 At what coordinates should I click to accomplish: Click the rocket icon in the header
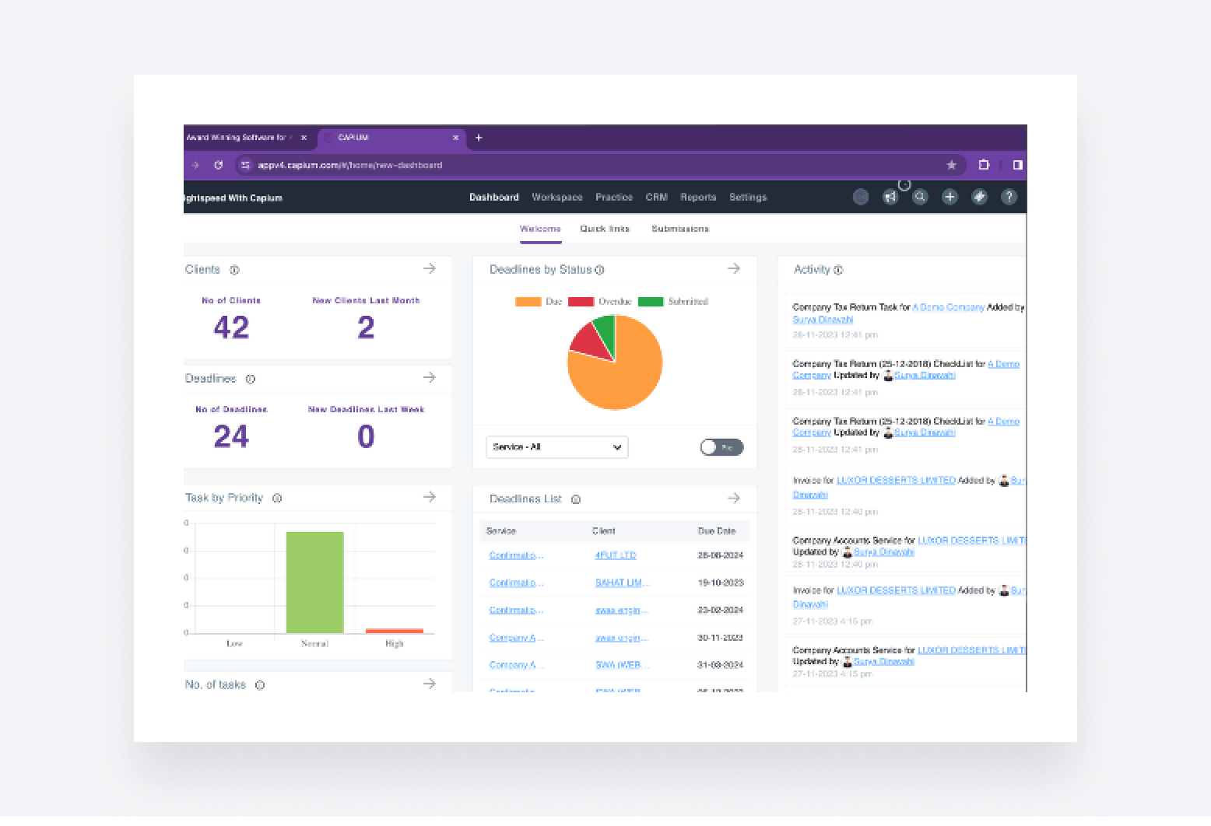[x=979, y=197]
